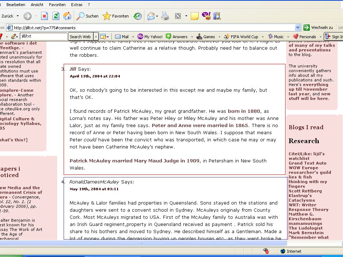Open the Ansicht menu

click(x=37, y=5)
